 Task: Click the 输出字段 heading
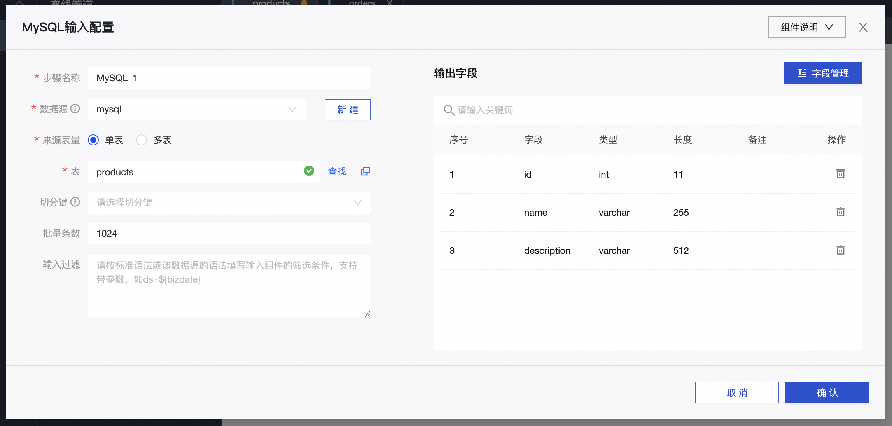[455, 73]
